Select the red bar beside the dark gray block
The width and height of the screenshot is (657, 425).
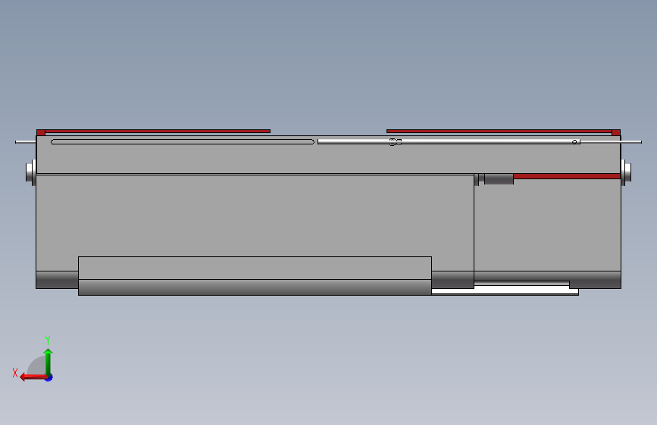coord(567,176)
